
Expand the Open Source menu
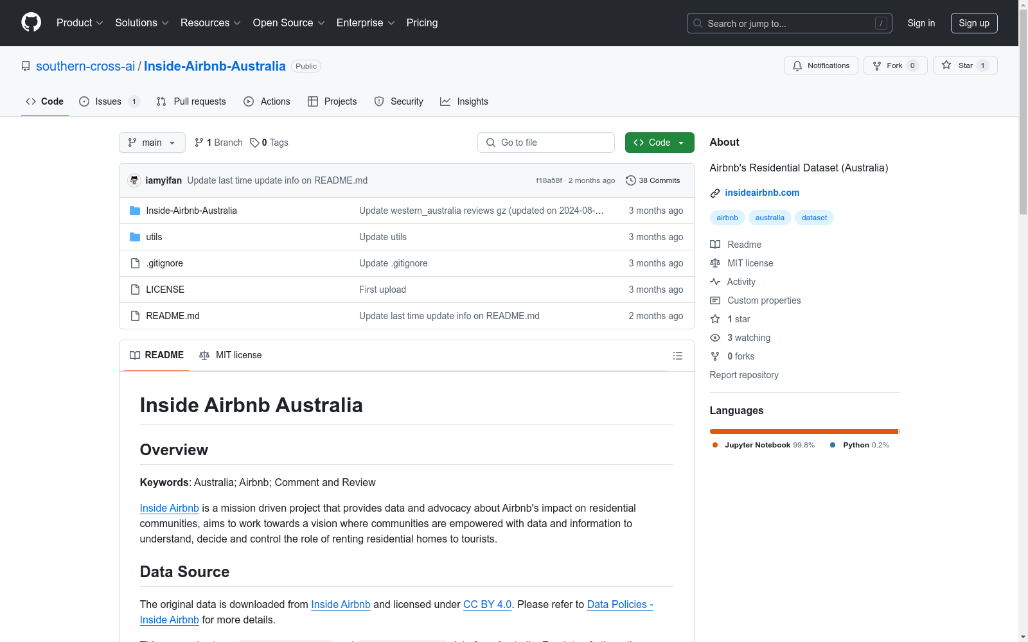point(289,22)
